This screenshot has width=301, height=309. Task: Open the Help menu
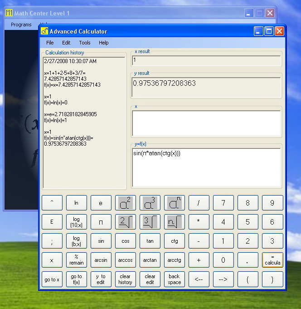pyautogui.click(x=103, y=43)
